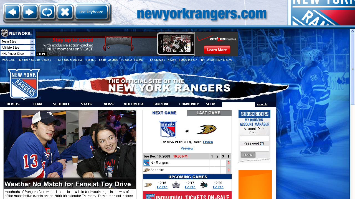Image resolution: width=355 pixels, height=199 pixels.
Task: Open the News menu
Action: point(109,104)
